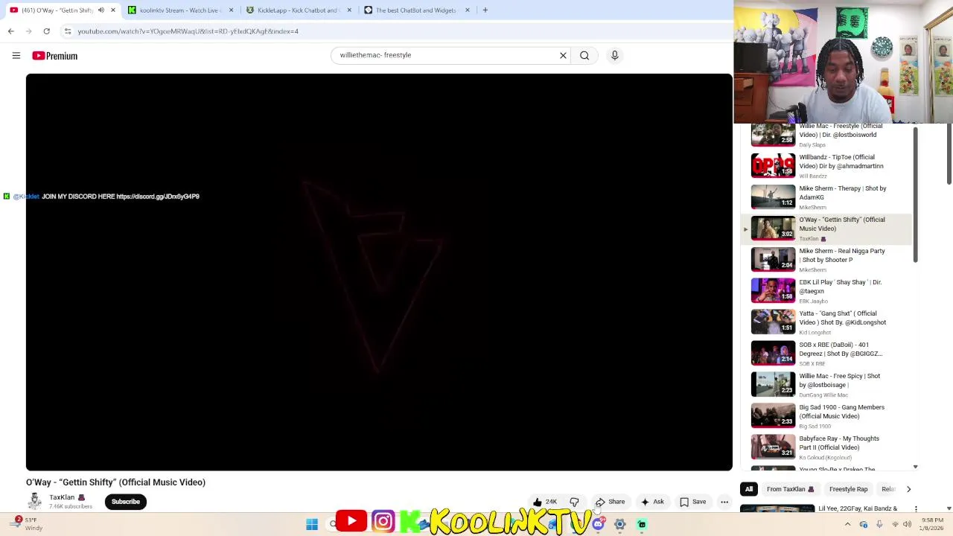953x536 pixels.
Task: Open the Ask AI button
Action: (x=652, y=502)
